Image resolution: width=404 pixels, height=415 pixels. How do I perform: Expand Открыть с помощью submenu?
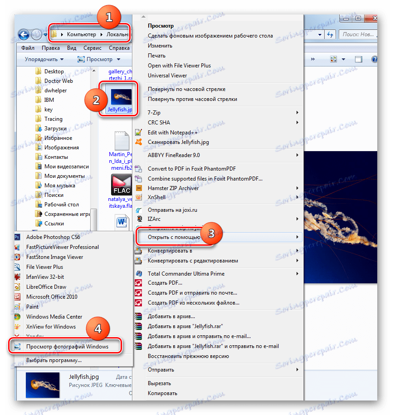(x=297, y=237)
